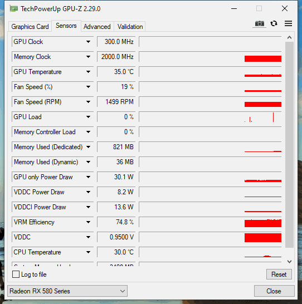Image resolution: width=302 pixels, height=304 pixels.
Task: Open the Fan Speed (RPM) dropdown
Action: pyautogui.click(x=88, y=102)
